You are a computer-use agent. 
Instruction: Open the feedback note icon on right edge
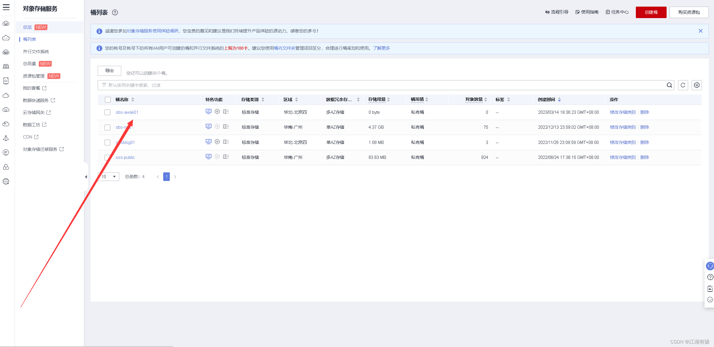[x=710, y=289]
